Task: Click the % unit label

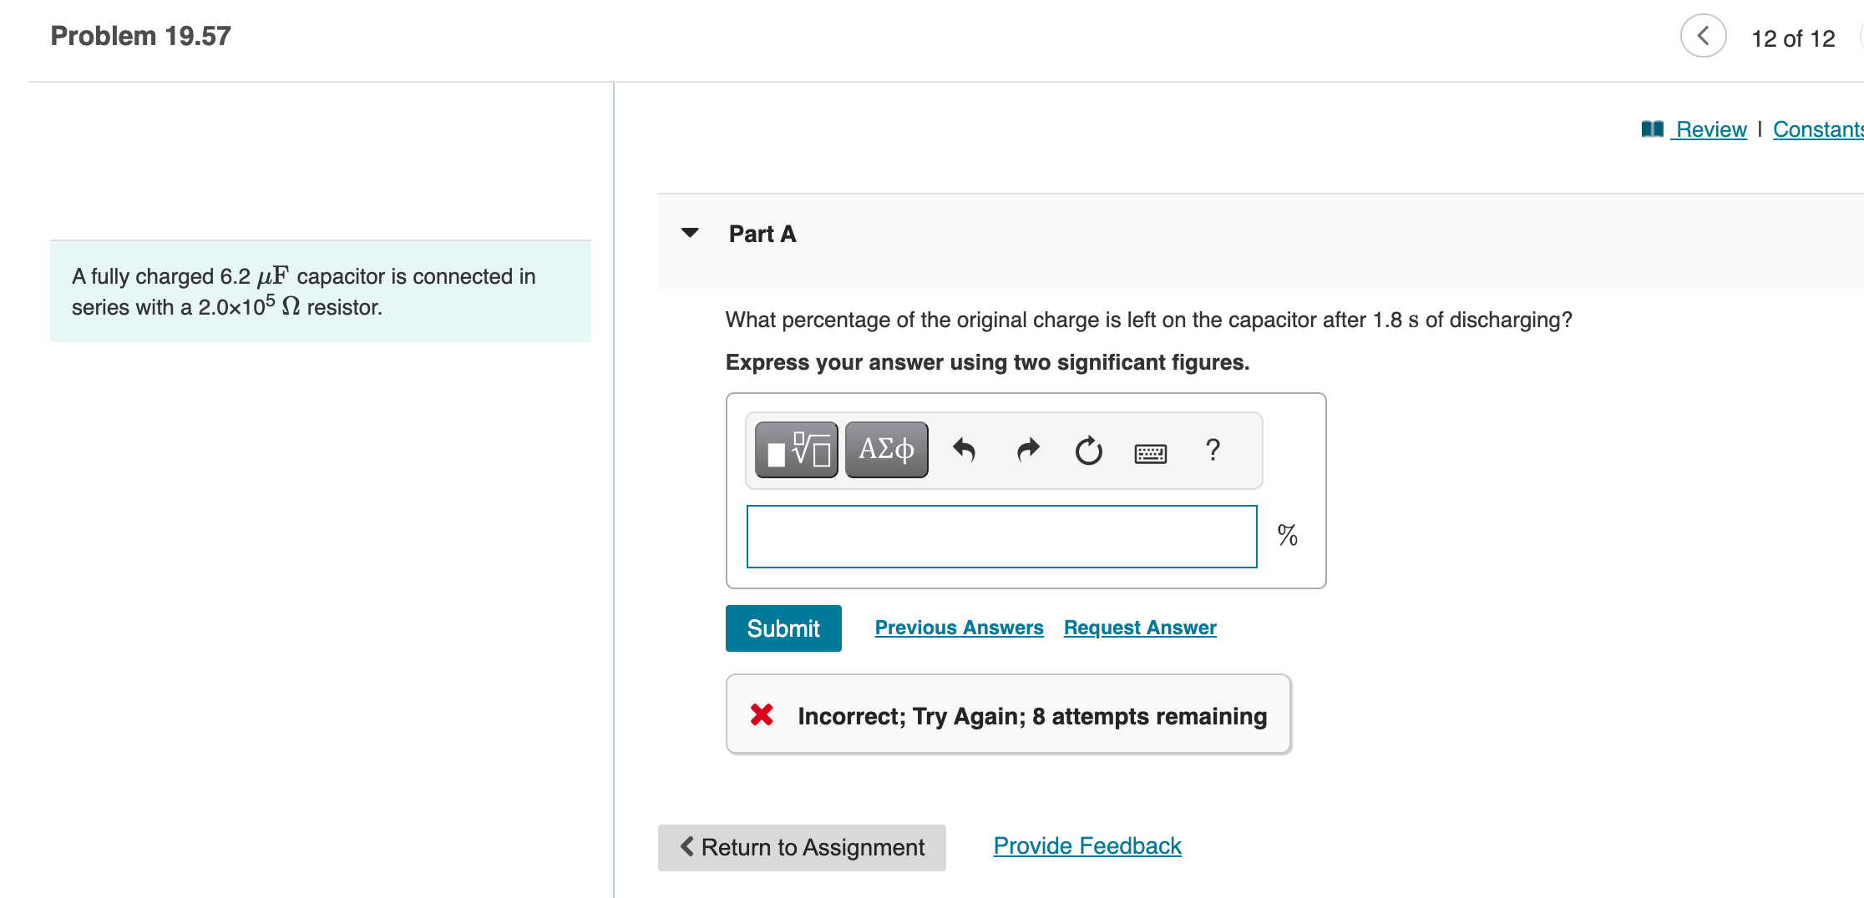Action: pyautogui.click(x=1287, y=535)
